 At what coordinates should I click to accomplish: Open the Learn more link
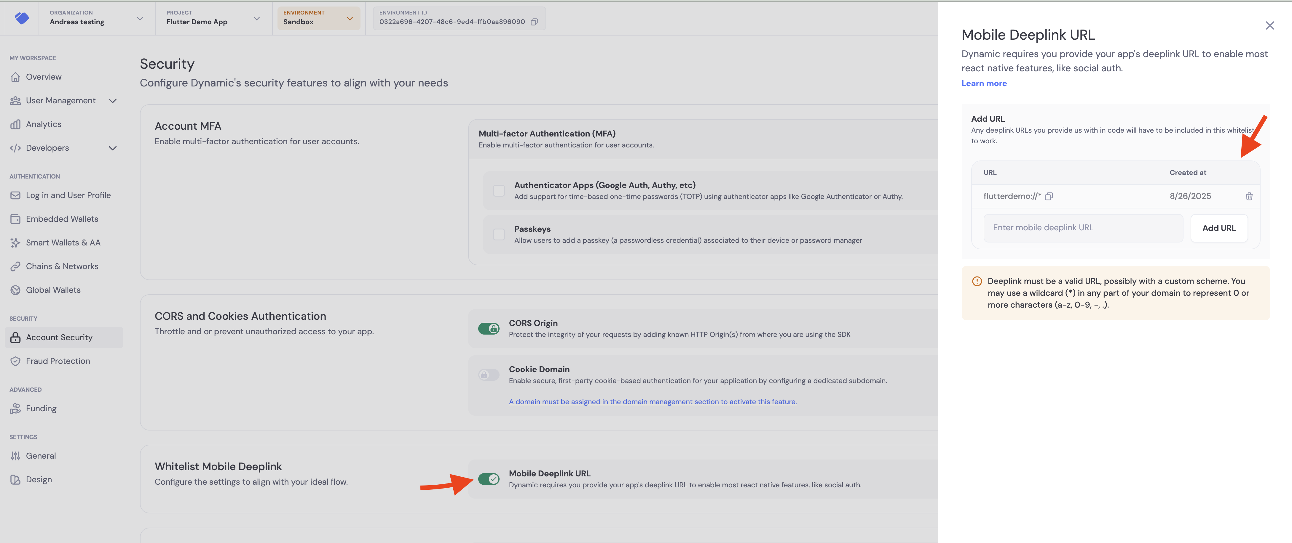[984, 84]
